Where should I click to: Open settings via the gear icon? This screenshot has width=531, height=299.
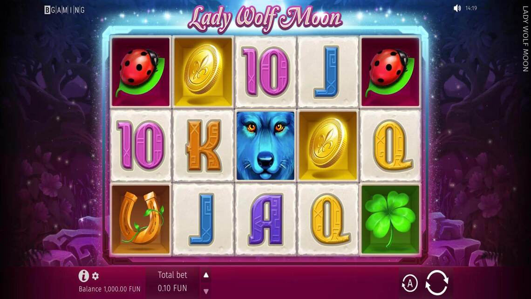coord(95,276)
